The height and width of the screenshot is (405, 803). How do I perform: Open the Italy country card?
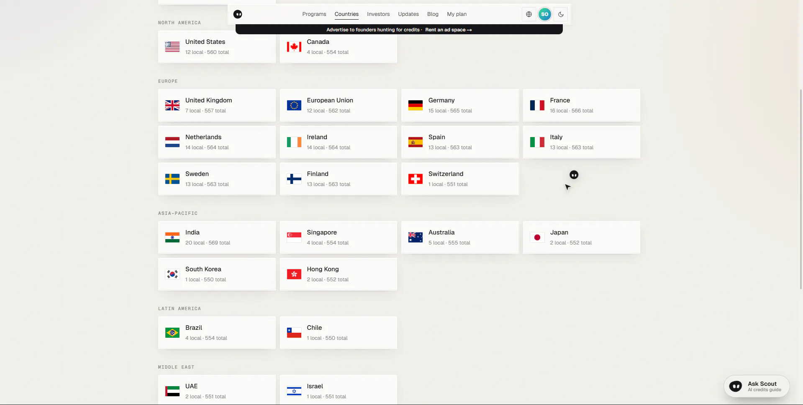click(x=581, y=142)
